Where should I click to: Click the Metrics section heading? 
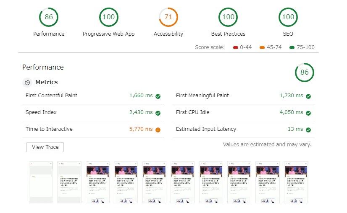tap(47, 82)
